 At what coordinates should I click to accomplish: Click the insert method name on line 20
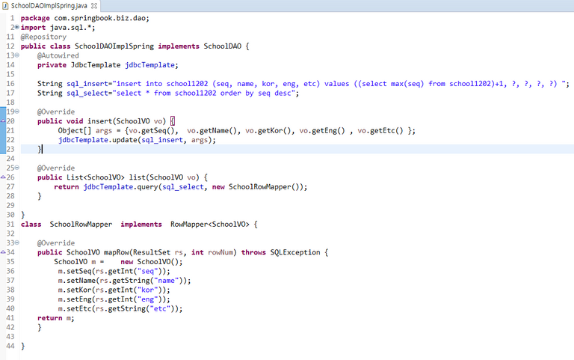99,121
